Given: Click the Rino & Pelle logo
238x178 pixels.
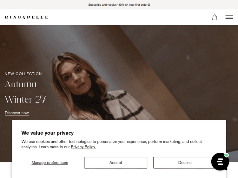Looking at the screenshot, I should point(27,17).
